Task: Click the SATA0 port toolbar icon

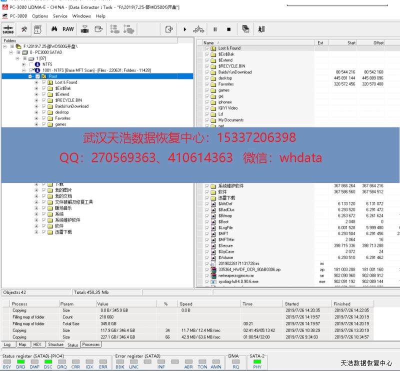Action: 8,29
